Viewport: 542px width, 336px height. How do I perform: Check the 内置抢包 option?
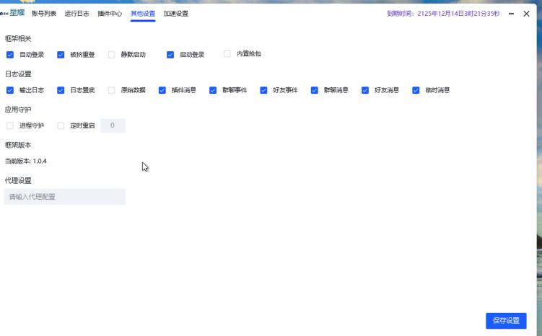(x=227, y=53)
